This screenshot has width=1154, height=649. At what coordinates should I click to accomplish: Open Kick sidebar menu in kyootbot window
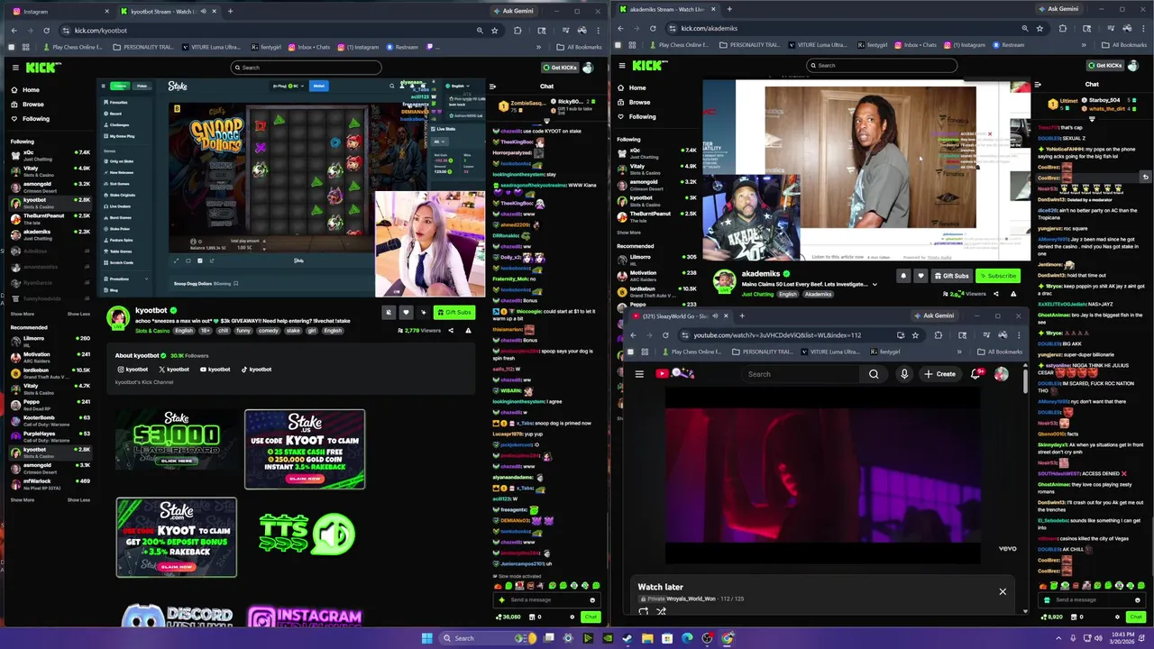pyautogui.click(x=15, y=68)
